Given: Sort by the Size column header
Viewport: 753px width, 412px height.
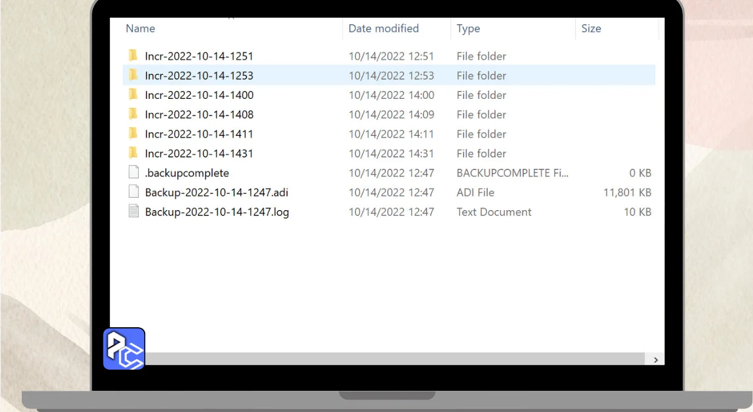Looking at the screenshot, I should (591, 28).
